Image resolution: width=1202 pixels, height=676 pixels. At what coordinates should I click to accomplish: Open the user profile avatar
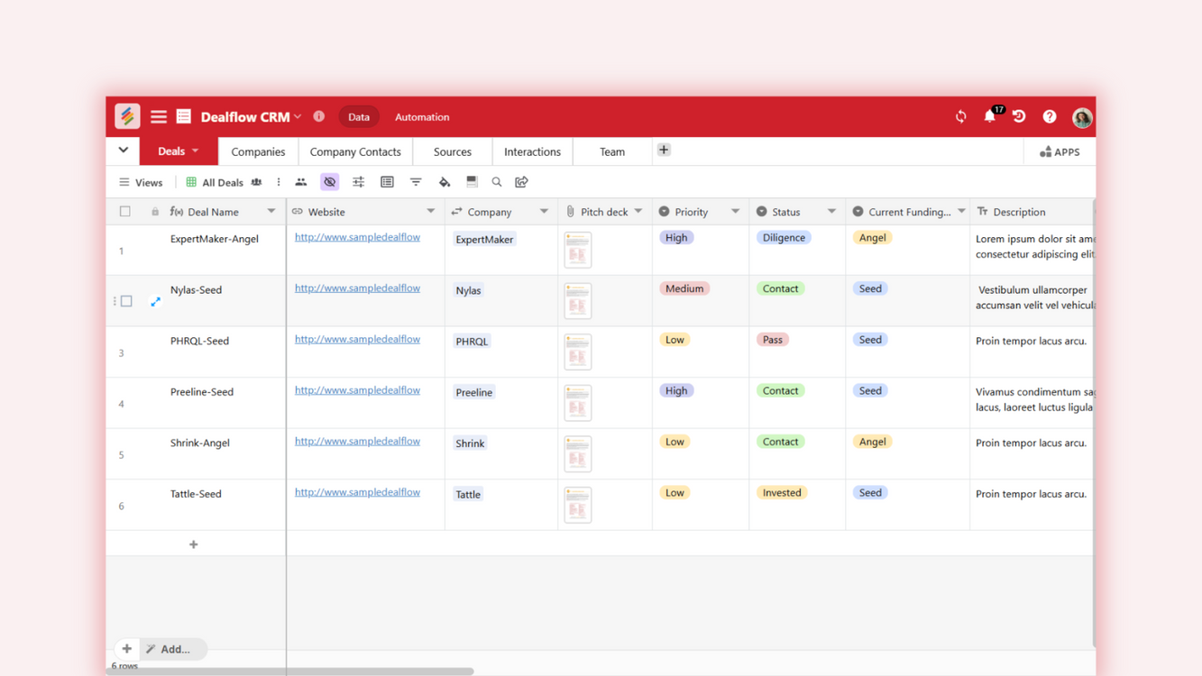click(1082, 117)
